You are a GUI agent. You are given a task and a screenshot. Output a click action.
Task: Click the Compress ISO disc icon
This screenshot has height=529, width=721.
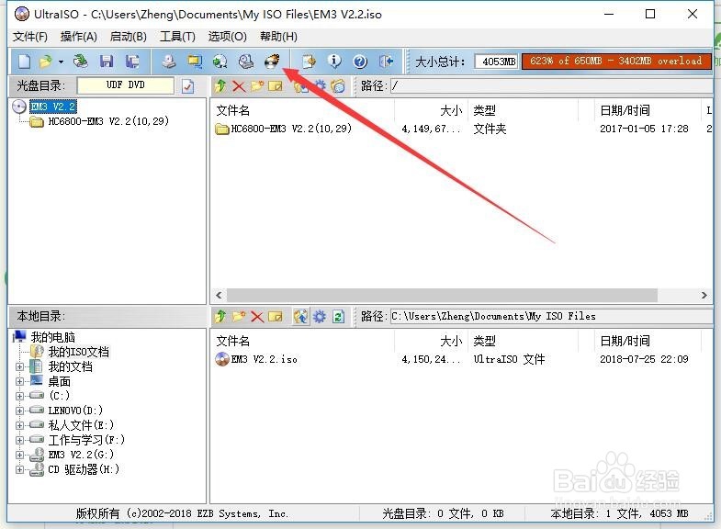click(220, 62)
